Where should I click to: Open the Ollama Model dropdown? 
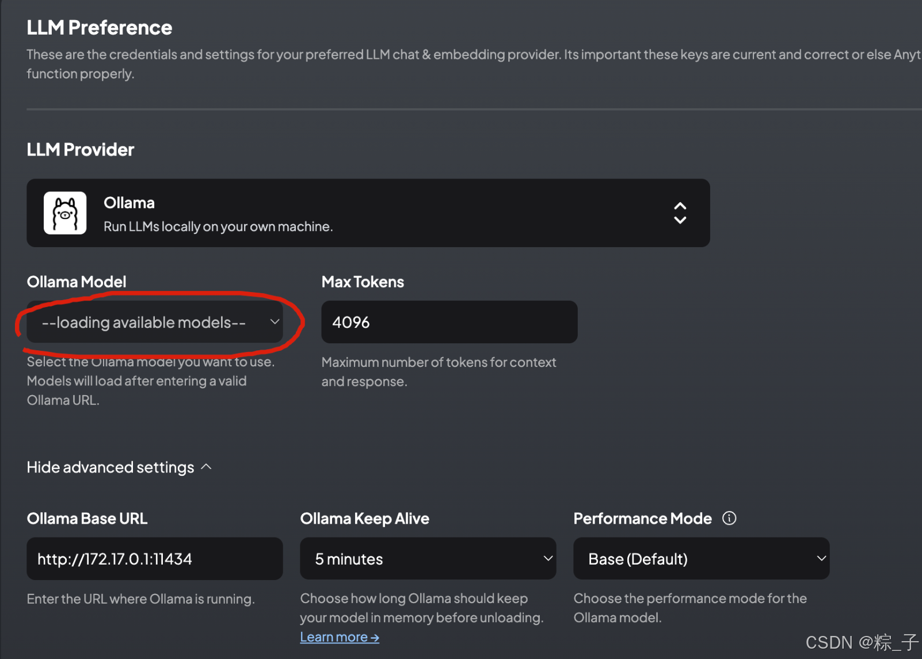155,322
